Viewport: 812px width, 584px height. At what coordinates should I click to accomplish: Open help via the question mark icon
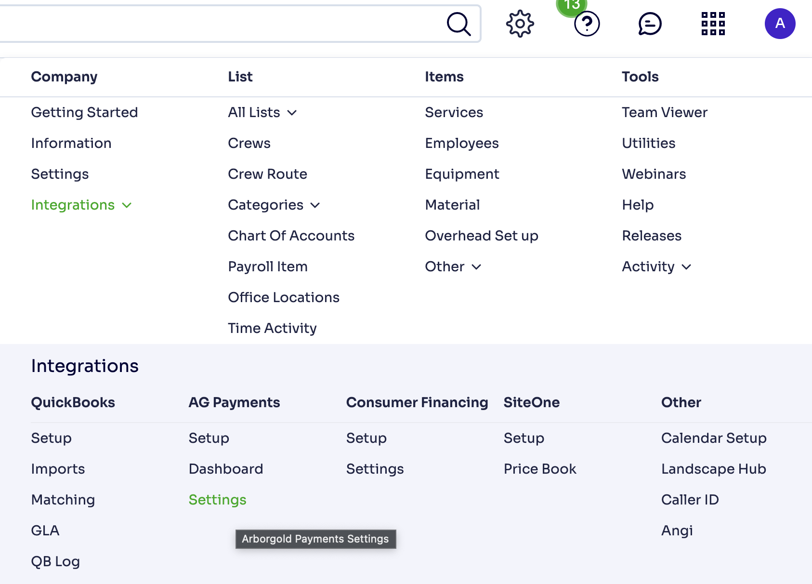tap(587, 23)
